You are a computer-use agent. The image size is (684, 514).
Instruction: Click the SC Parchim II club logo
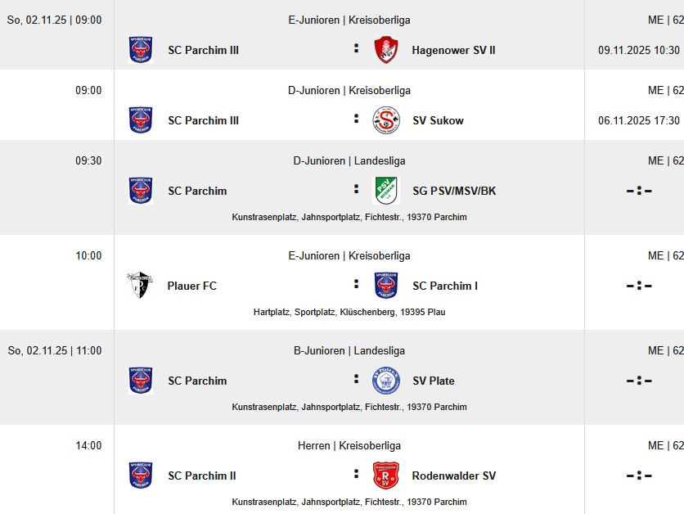(x=141, y=476)
